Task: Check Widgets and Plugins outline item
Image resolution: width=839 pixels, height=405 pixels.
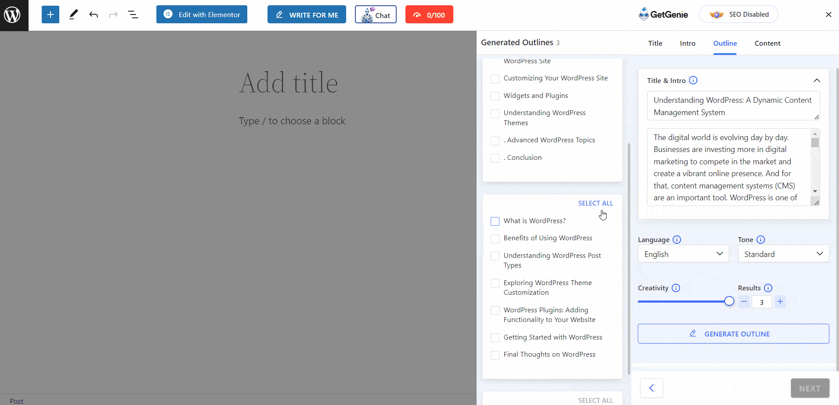Action: [495, 96]
